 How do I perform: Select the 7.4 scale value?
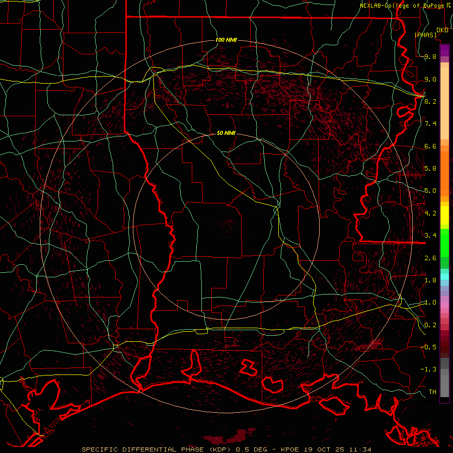tap(430, 124)
